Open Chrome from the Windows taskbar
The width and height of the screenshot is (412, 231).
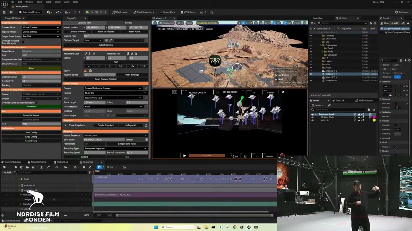click(234, 227)
